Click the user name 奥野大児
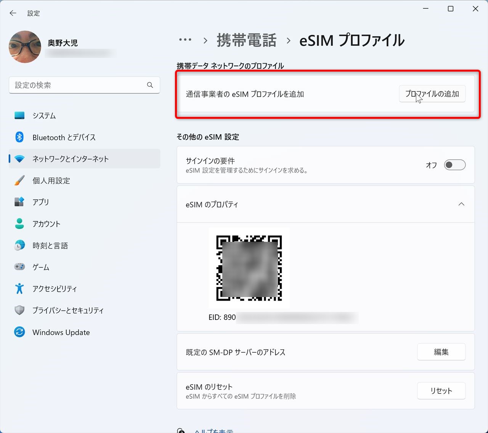The image size is (488, 433). [x=63, y=43]
